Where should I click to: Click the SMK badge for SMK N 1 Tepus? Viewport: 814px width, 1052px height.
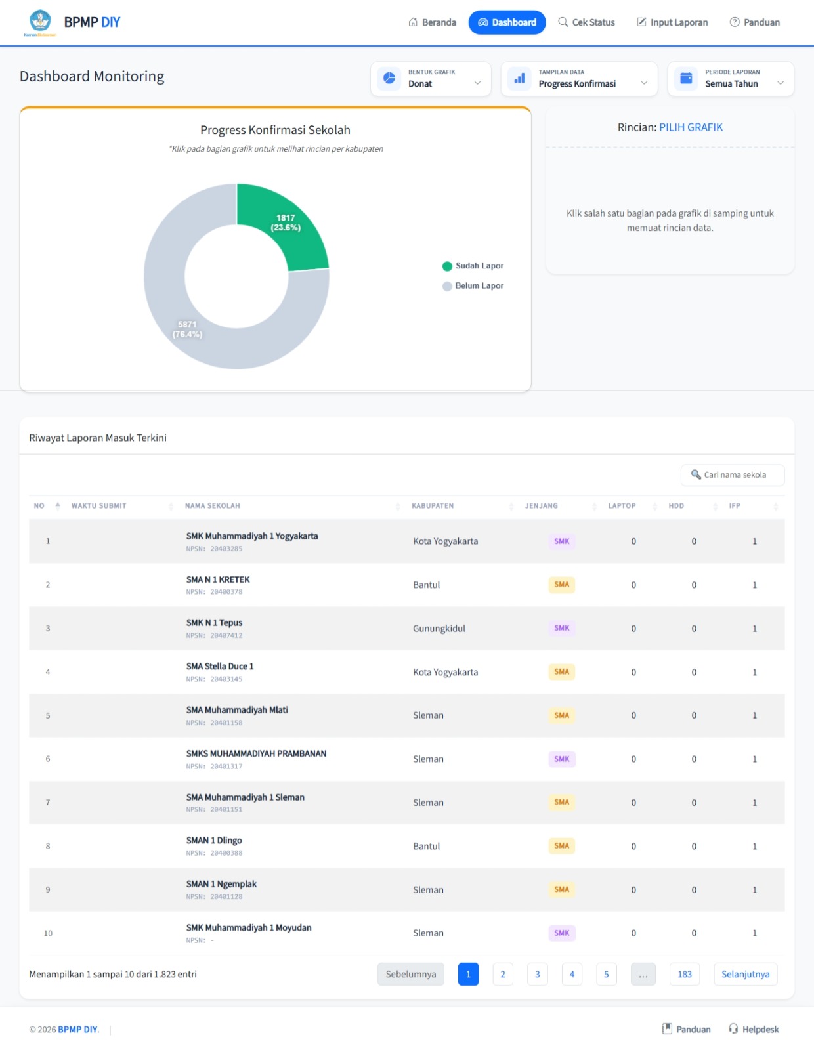click(x=562, y=628)
